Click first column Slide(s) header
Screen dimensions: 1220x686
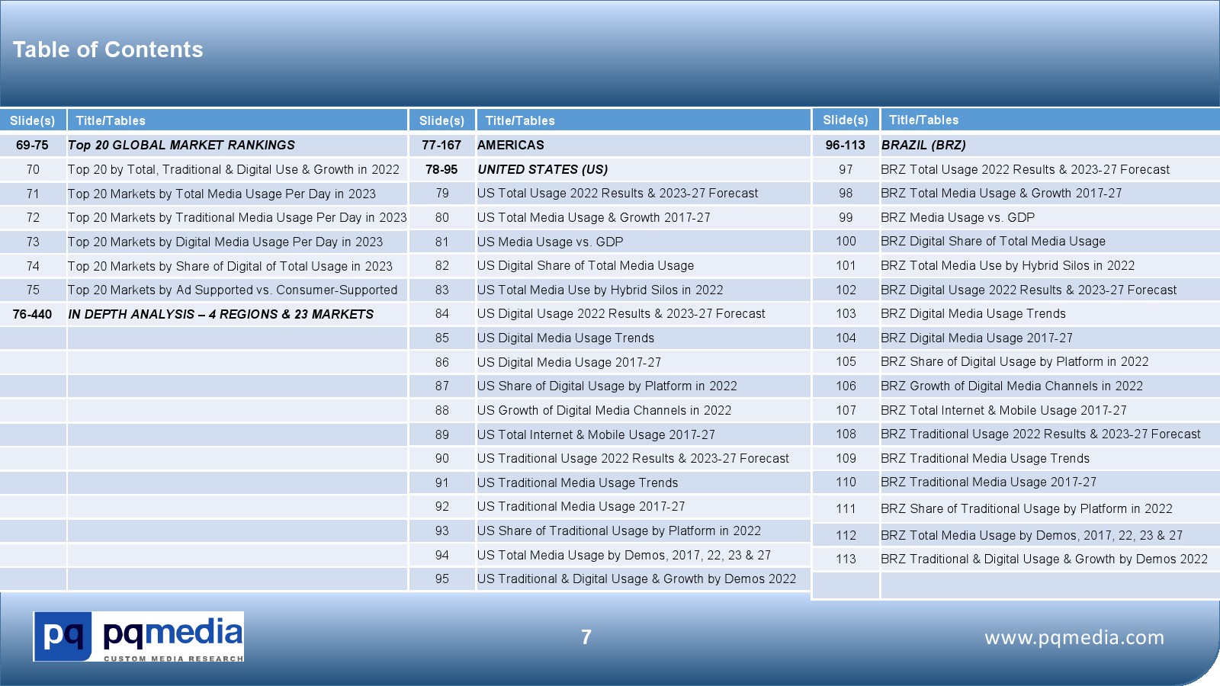tap(33, 120)
